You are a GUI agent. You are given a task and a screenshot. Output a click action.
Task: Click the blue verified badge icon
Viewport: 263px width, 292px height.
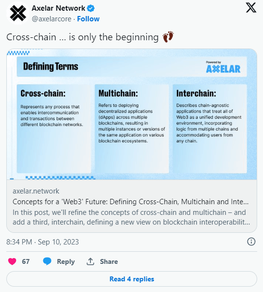(x=91, y=8)
